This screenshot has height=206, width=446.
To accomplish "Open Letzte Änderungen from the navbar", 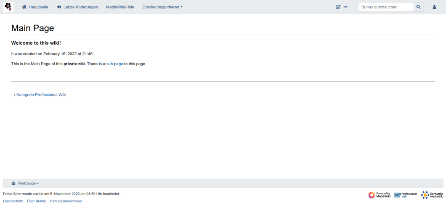I will click(77, 7).
